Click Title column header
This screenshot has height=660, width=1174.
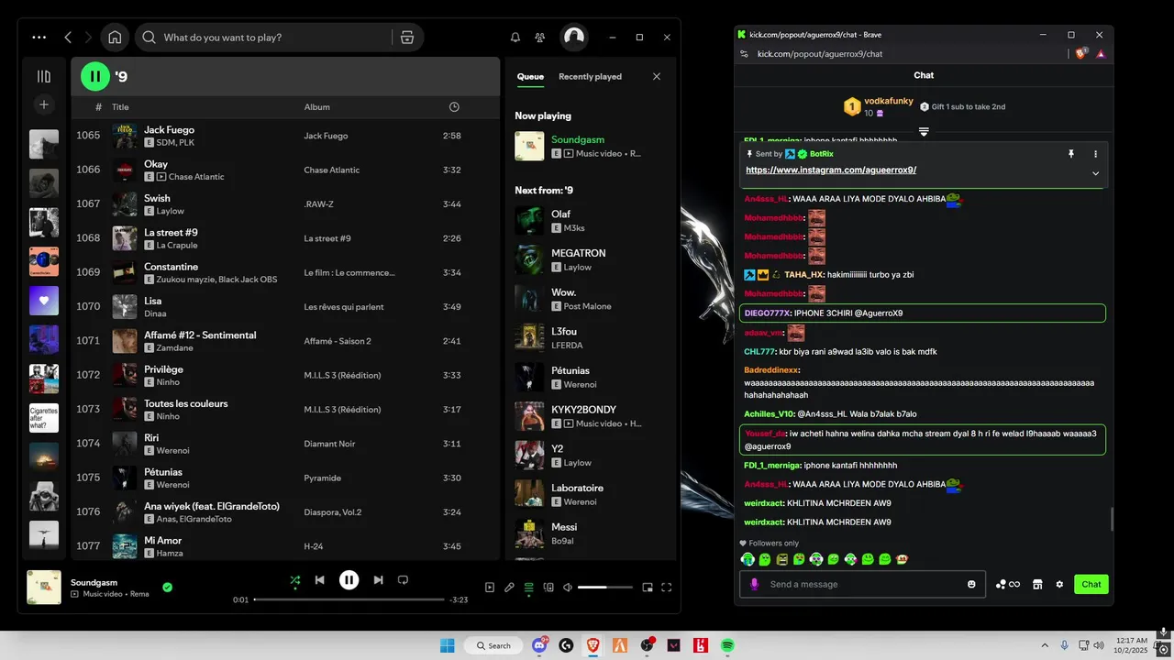[x=120, y=107]
